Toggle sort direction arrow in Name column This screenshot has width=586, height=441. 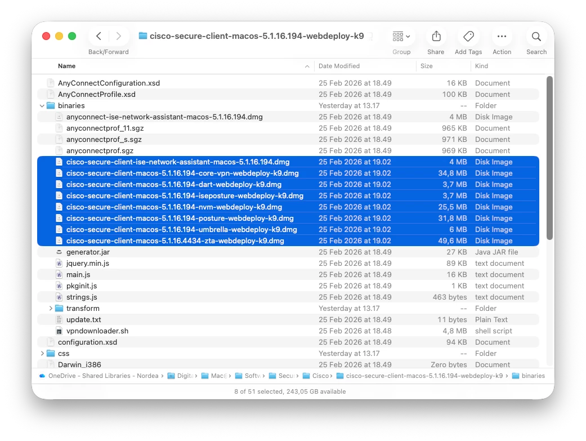[x=307, y=66]
